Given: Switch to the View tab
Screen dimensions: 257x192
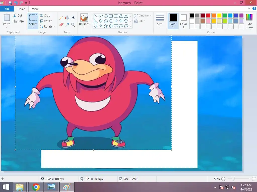Looking at the screenshot, I should (35, 9).
